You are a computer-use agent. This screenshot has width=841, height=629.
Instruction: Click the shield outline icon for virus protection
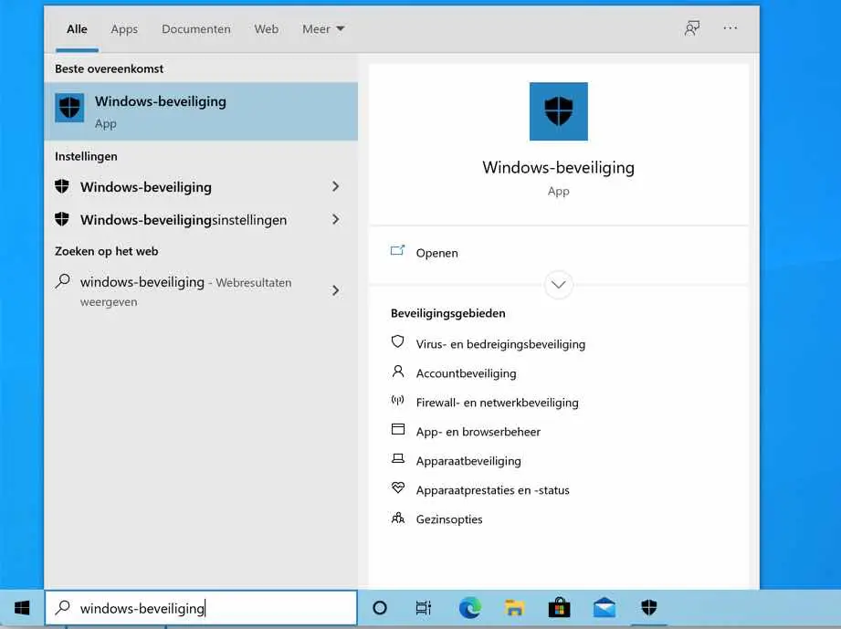pyautogui.click(x=397, y=341)
